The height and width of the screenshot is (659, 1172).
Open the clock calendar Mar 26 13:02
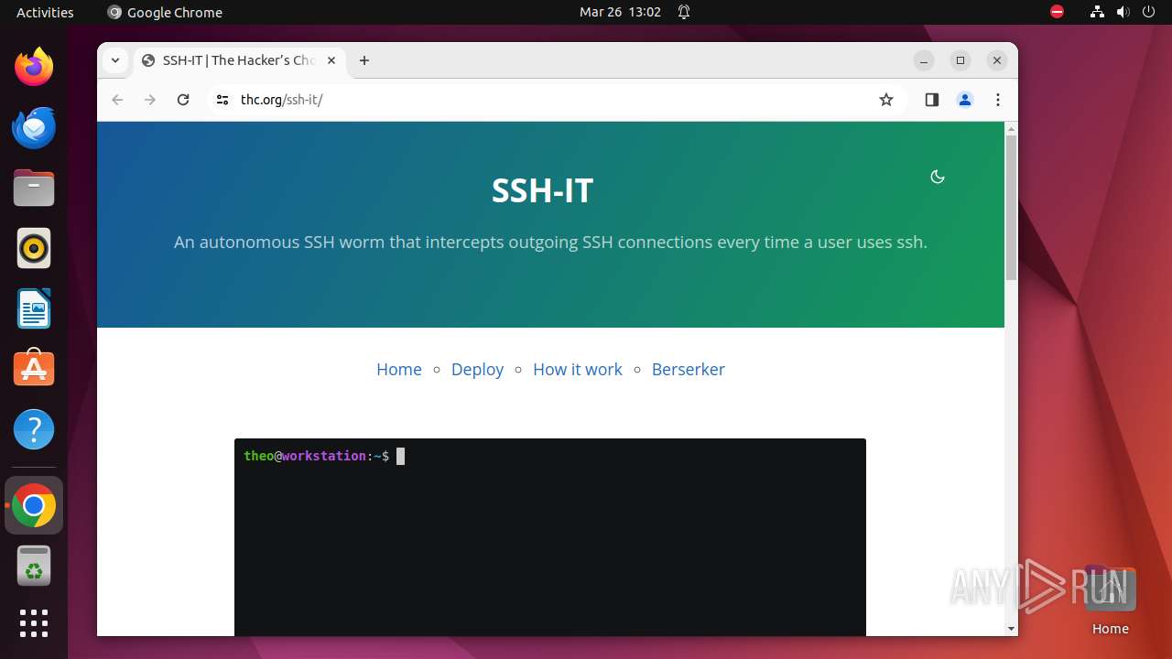pos(620,12)
